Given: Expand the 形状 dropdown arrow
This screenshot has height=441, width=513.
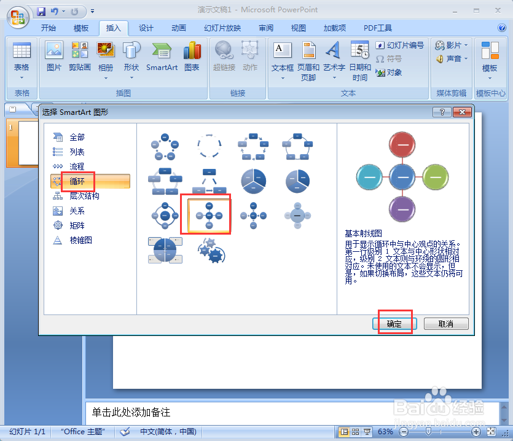Looking at the screenshot, I should (131, 78).
